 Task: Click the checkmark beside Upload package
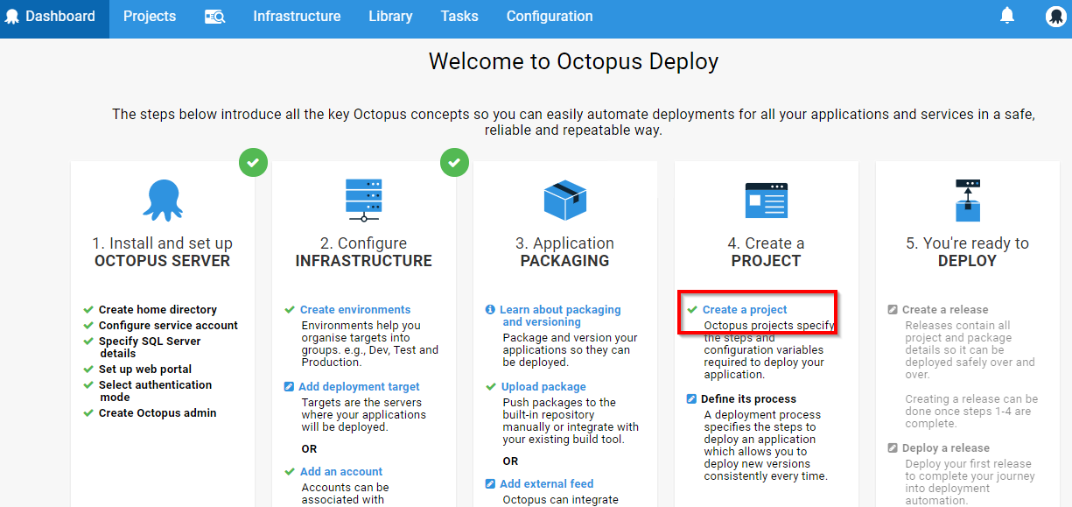pos(491,387)
